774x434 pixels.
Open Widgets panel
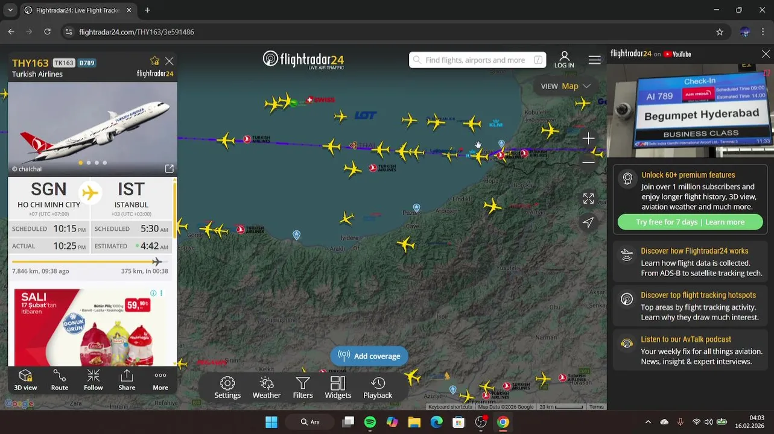(338, 388)
